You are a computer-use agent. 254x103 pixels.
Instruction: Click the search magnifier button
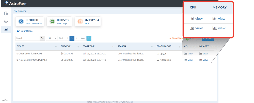(42, 38)
